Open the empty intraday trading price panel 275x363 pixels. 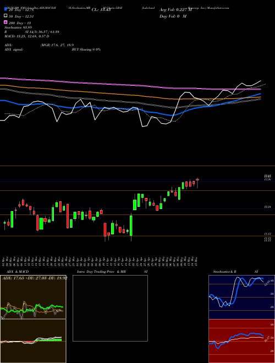(110, 308)
